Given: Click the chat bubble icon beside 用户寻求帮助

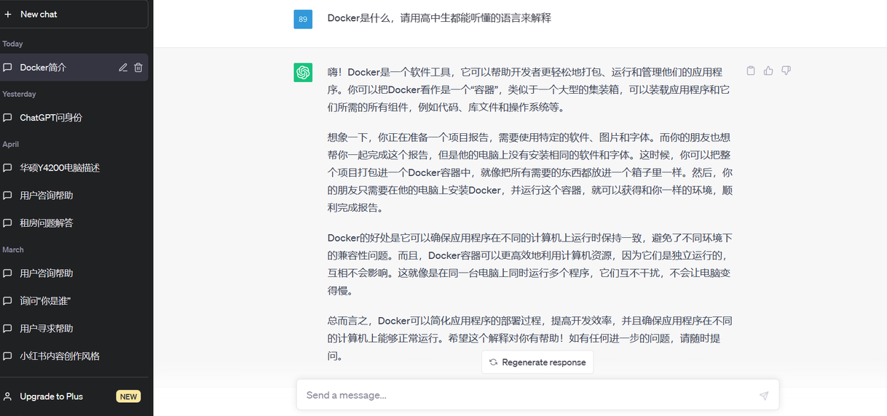Looking at the screenshot, I should click(8, 329).
